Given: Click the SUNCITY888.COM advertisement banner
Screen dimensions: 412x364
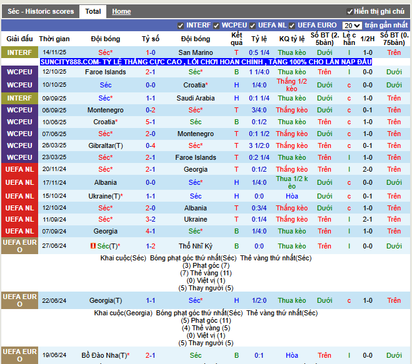Looking at the screenshot, I should (x=206, y=62).
